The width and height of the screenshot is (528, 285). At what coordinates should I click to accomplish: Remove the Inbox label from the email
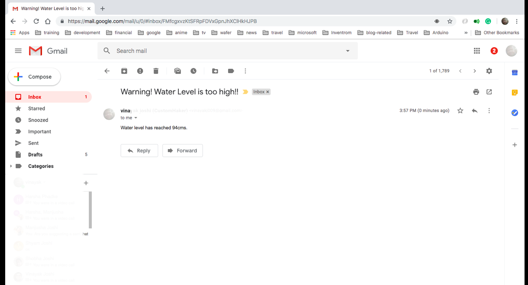267,92
